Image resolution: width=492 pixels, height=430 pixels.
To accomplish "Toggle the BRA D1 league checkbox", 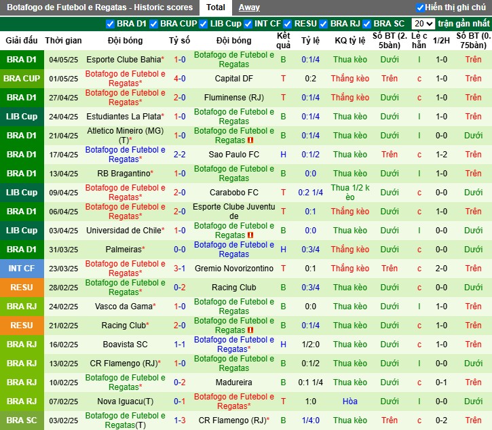I will coord(110,24).
